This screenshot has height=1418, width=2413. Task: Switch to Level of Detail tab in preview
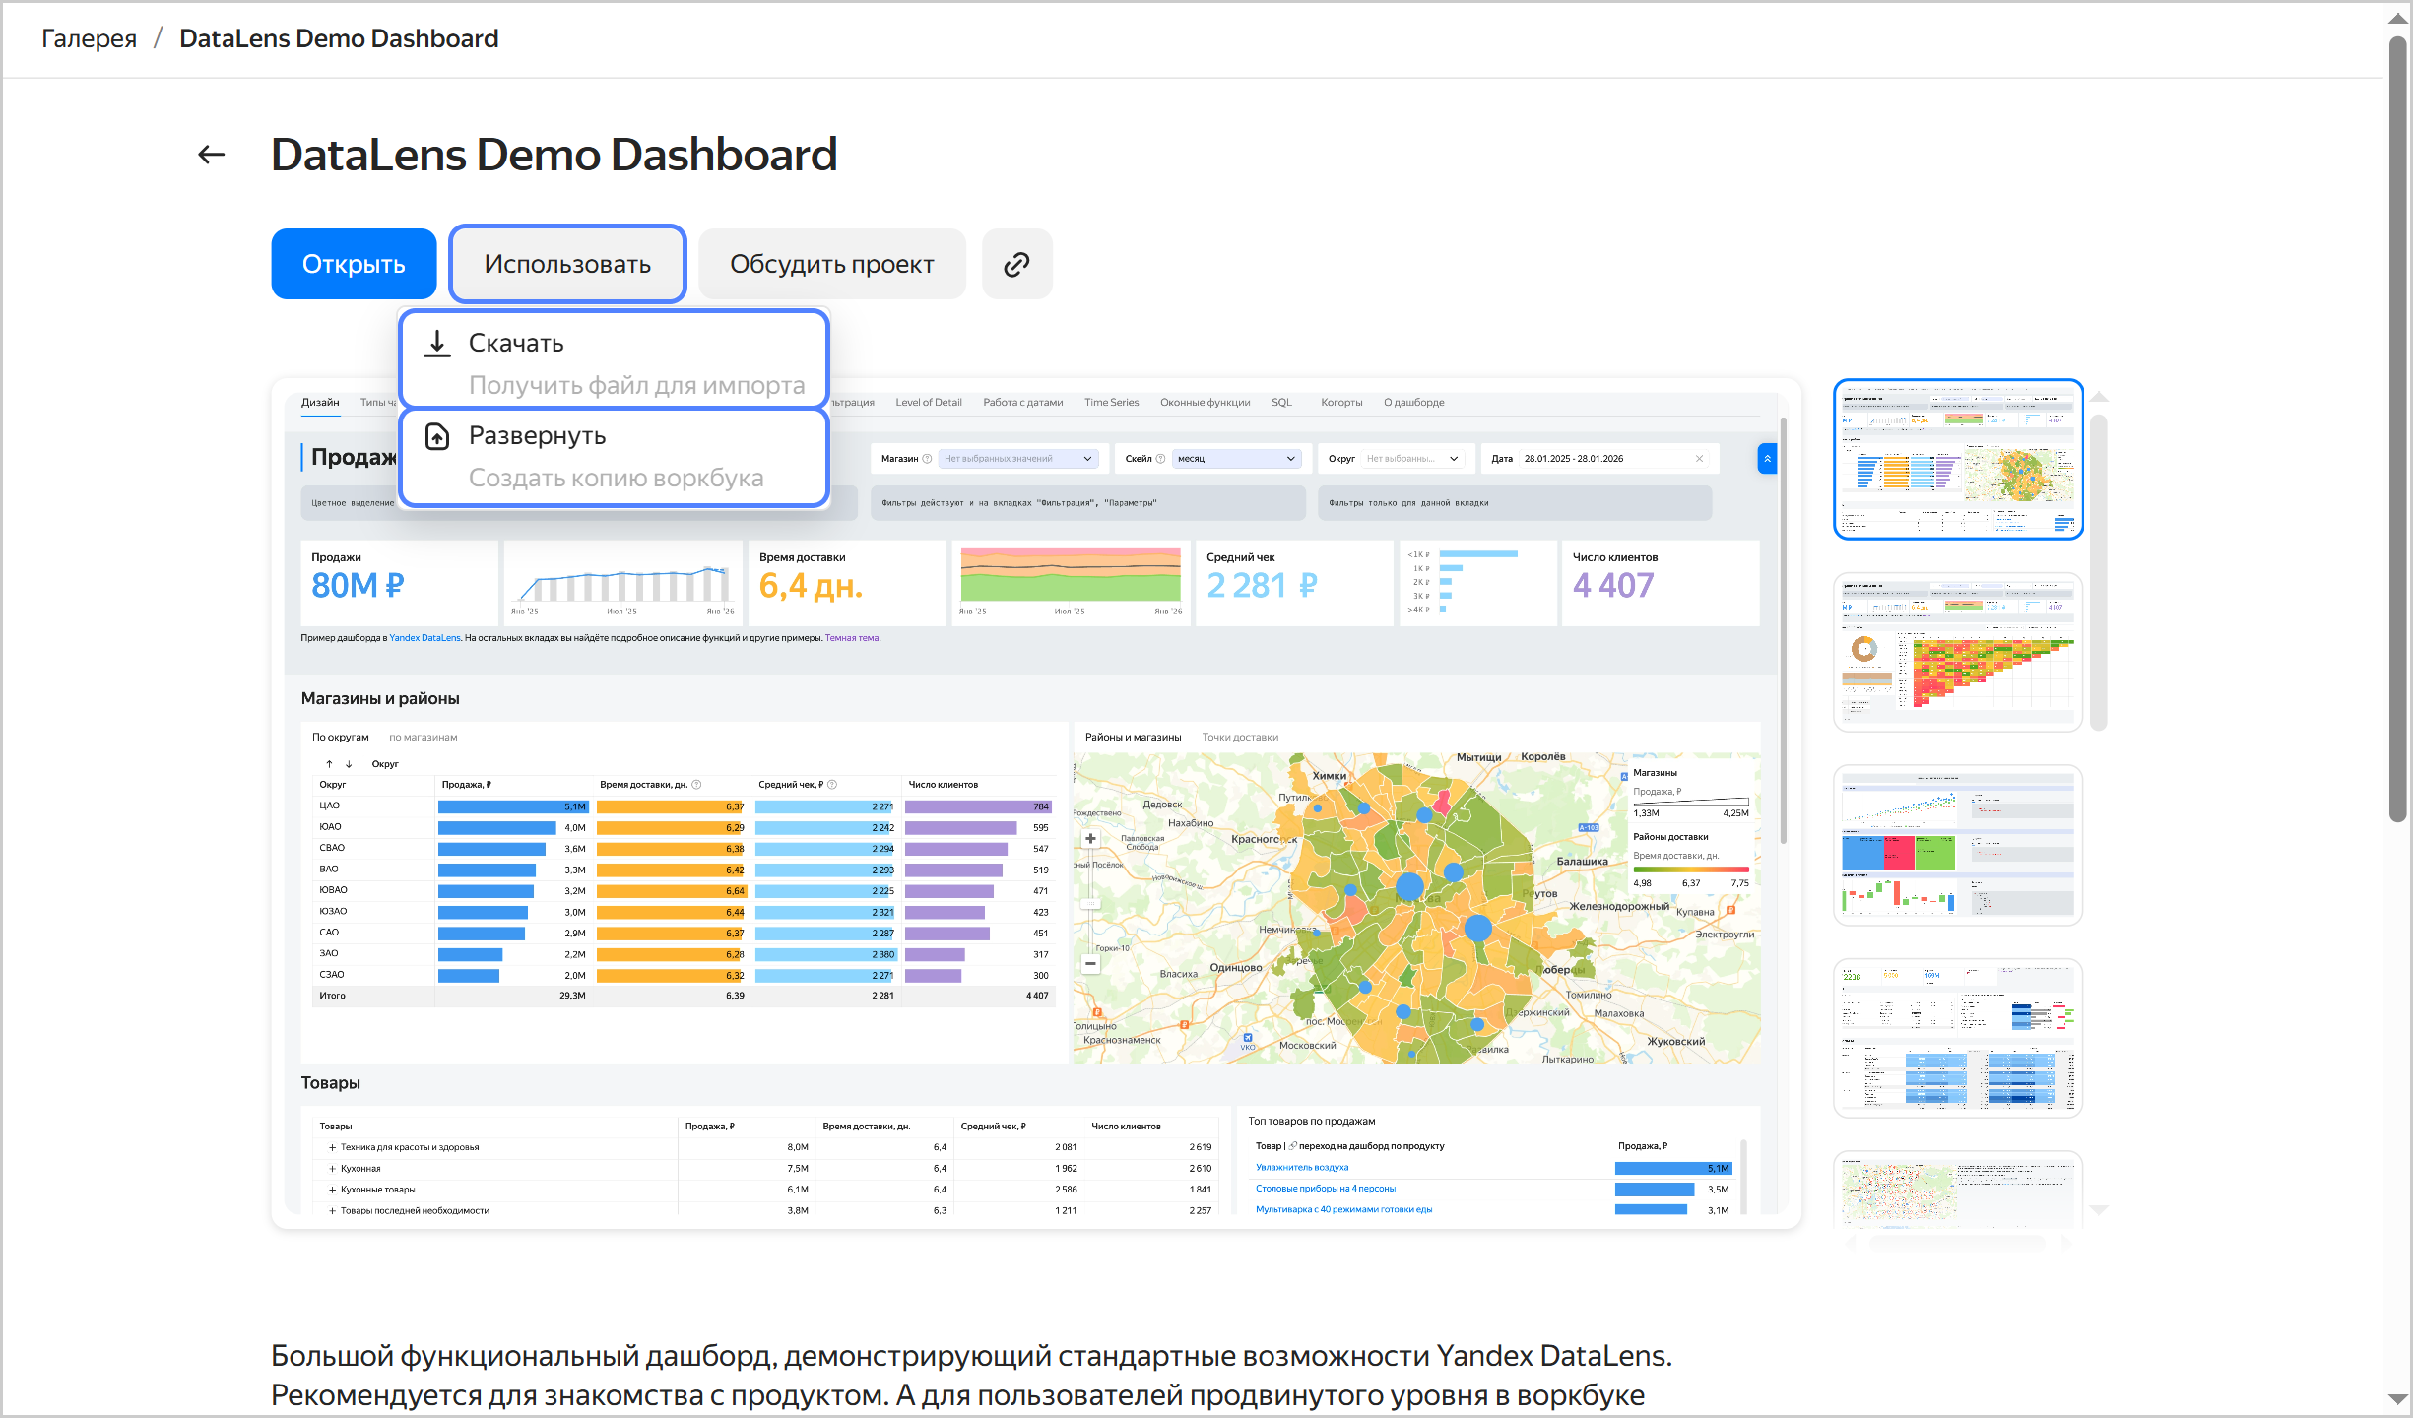coord(928,402)
